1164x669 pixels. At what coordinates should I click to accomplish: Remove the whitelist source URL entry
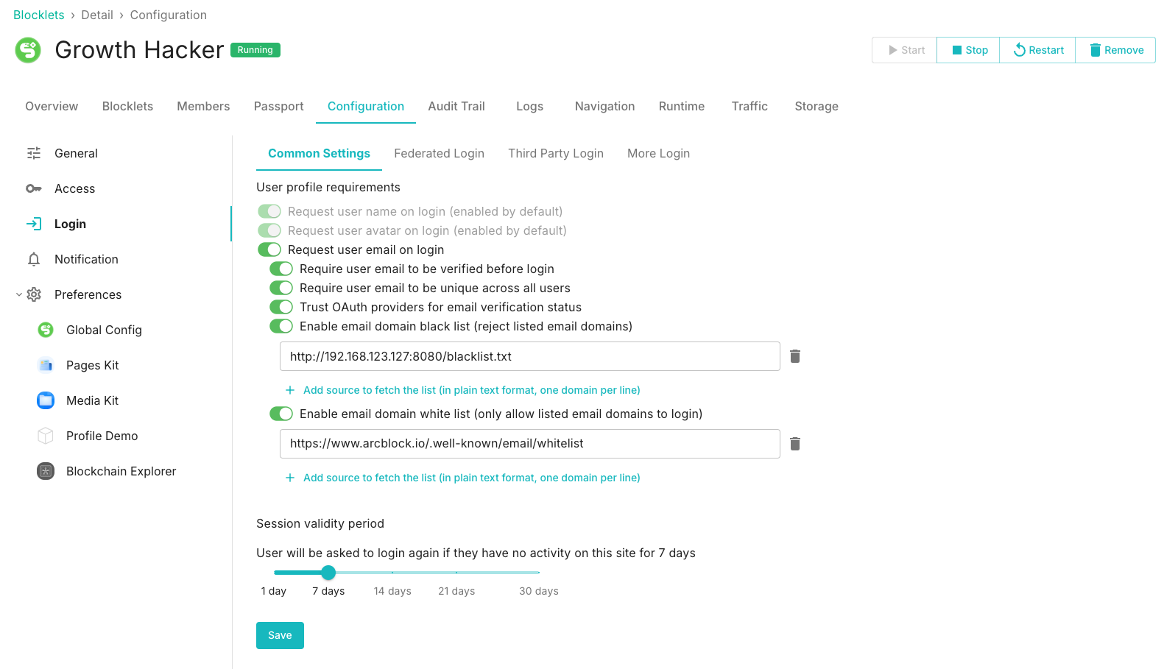795,444
